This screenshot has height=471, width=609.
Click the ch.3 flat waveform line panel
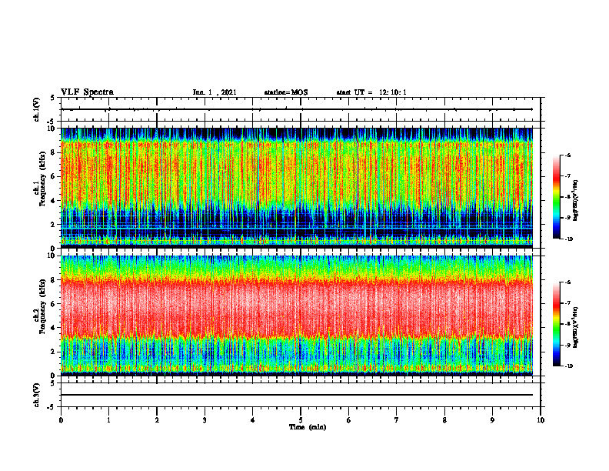coord(301,395)
